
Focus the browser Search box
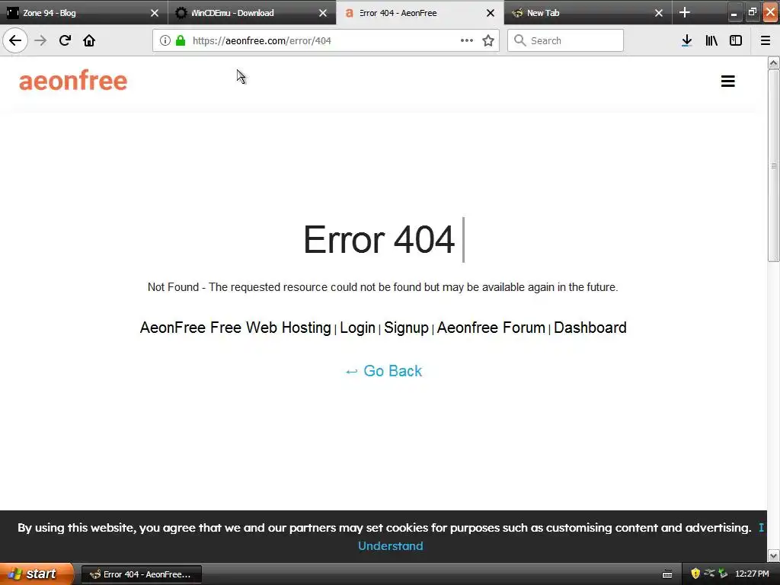(566, 40)
